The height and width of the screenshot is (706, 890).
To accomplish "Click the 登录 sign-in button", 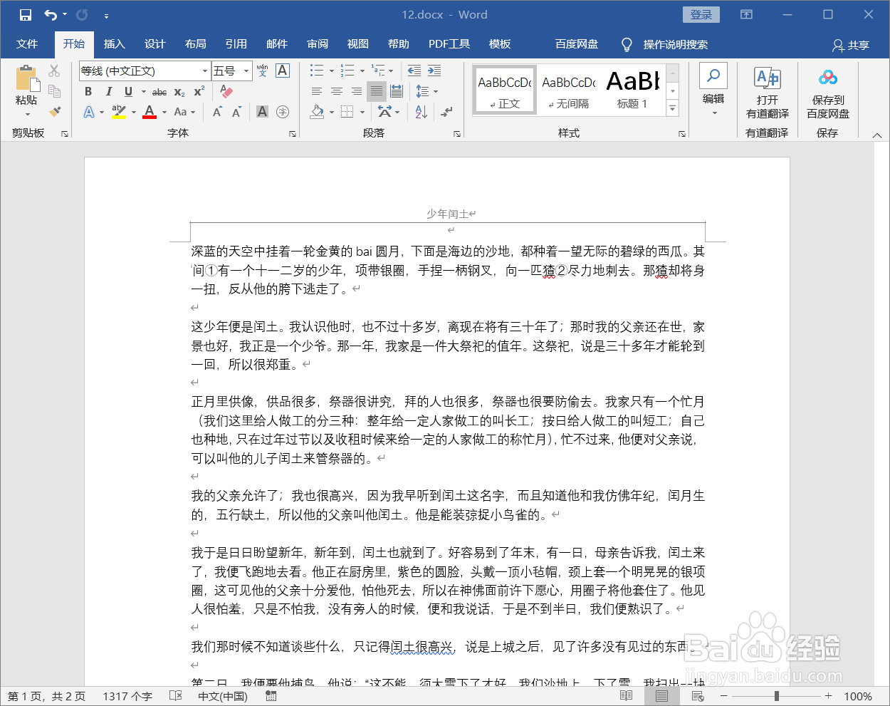I will click(701, 15).
